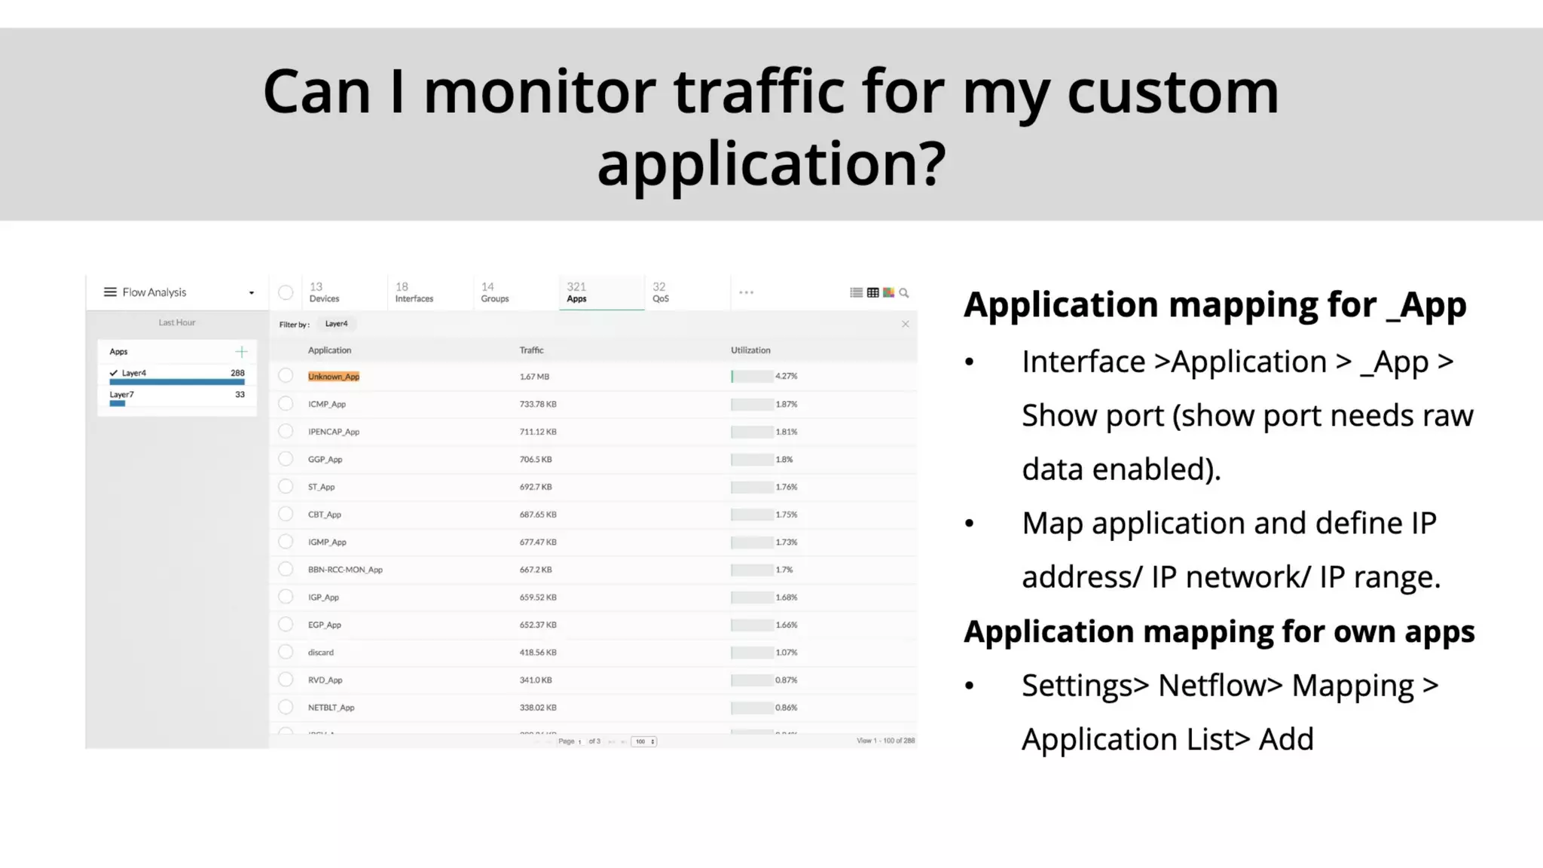1543x868 pixels.
Task: Open the NETBLT_App application
Action: point(331,708)
